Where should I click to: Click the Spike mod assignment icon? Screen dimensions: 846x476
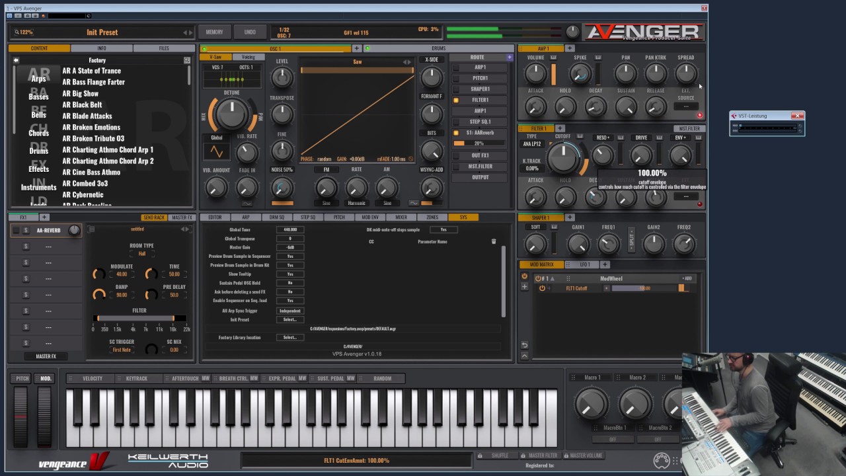598,58
